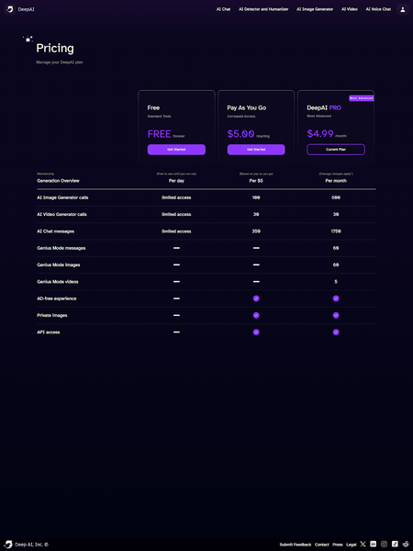
Task: Click 'Genius Mode images' row label
Action: 59,265
